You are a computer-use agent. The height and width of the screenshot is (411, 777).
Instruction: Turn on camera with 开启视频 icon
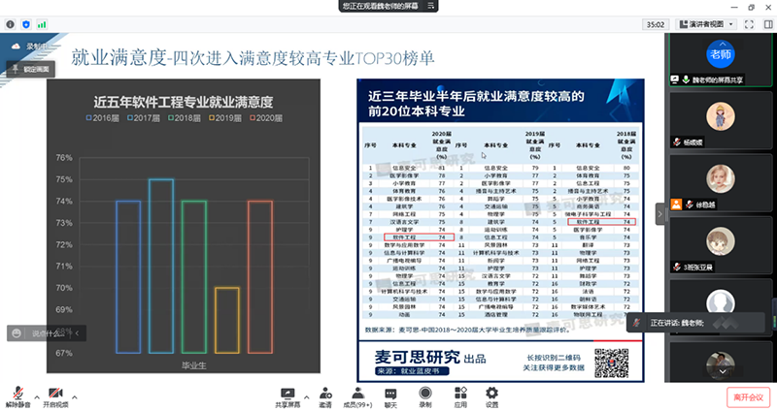coord(55,395)
